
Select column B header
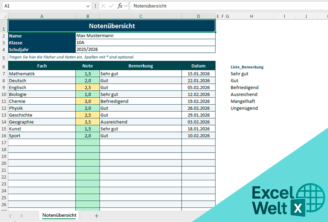88,16
